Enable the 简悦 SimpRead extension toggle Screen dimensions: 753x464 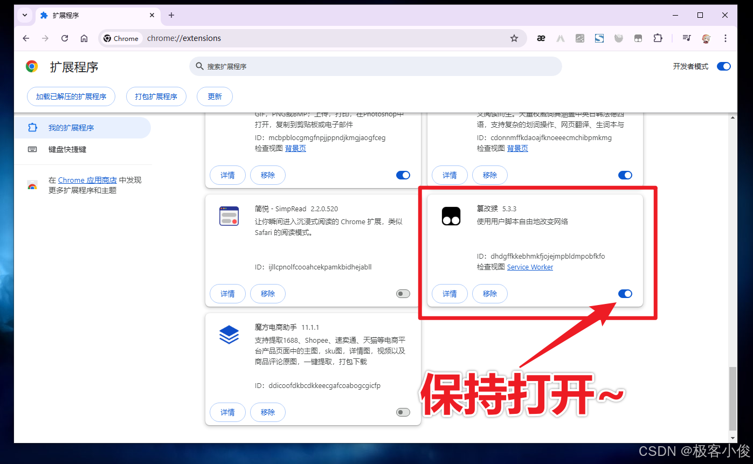tap(403, 294)
